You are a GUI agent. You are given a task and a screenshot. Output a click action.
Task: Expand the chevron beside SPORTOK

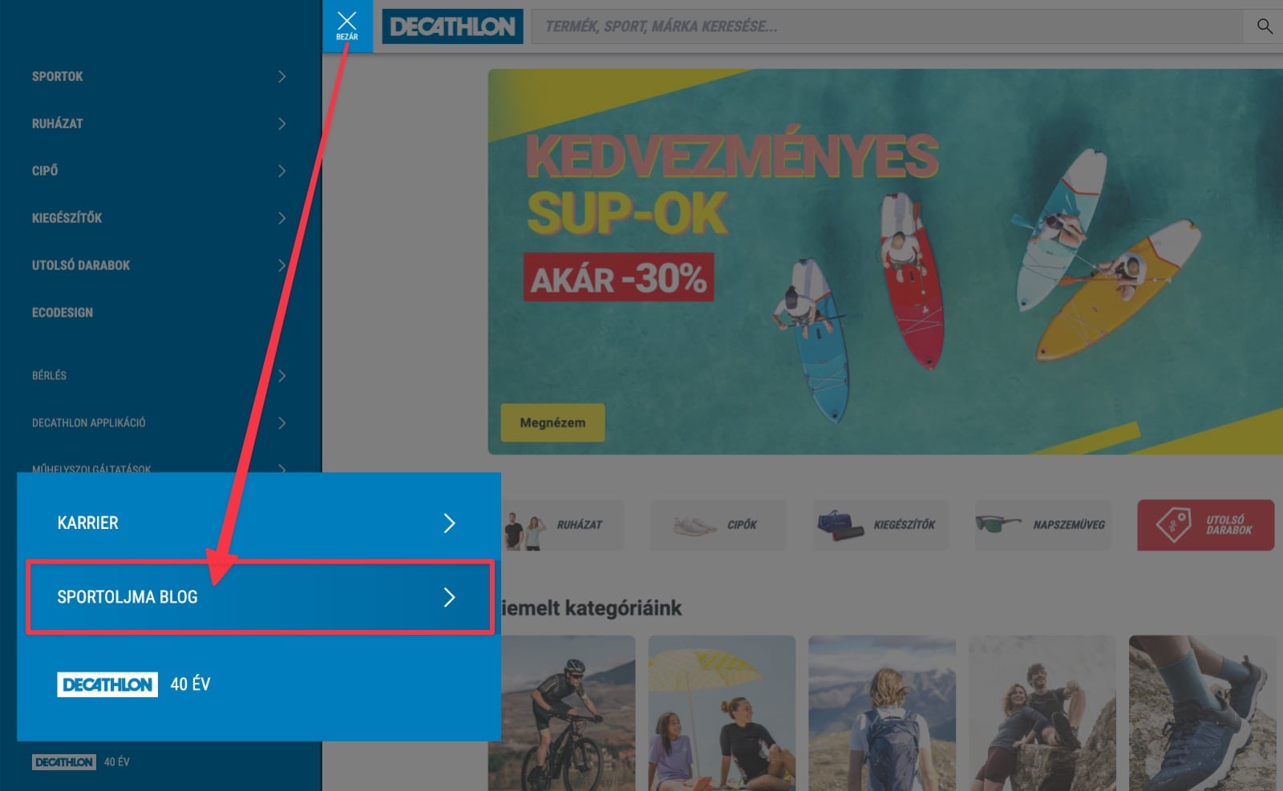coord(281,76)
